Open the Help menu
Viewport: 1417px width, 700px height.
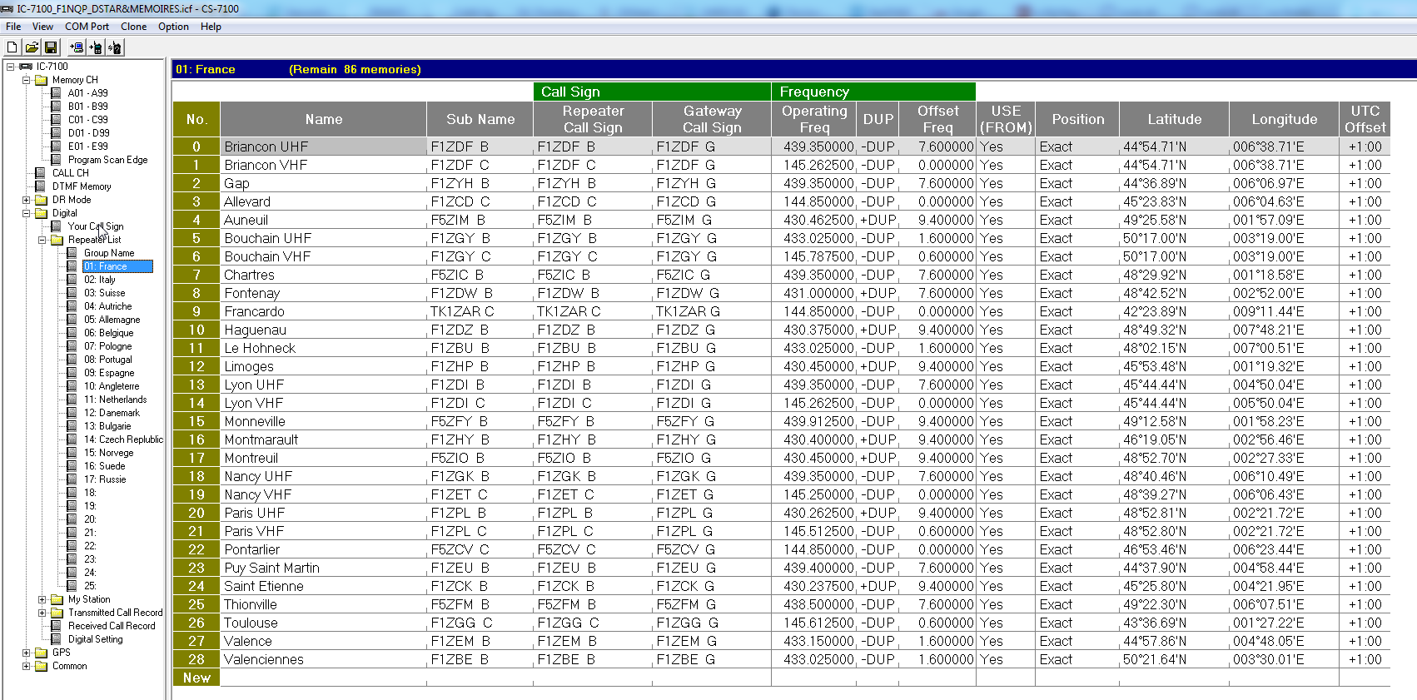211,27
